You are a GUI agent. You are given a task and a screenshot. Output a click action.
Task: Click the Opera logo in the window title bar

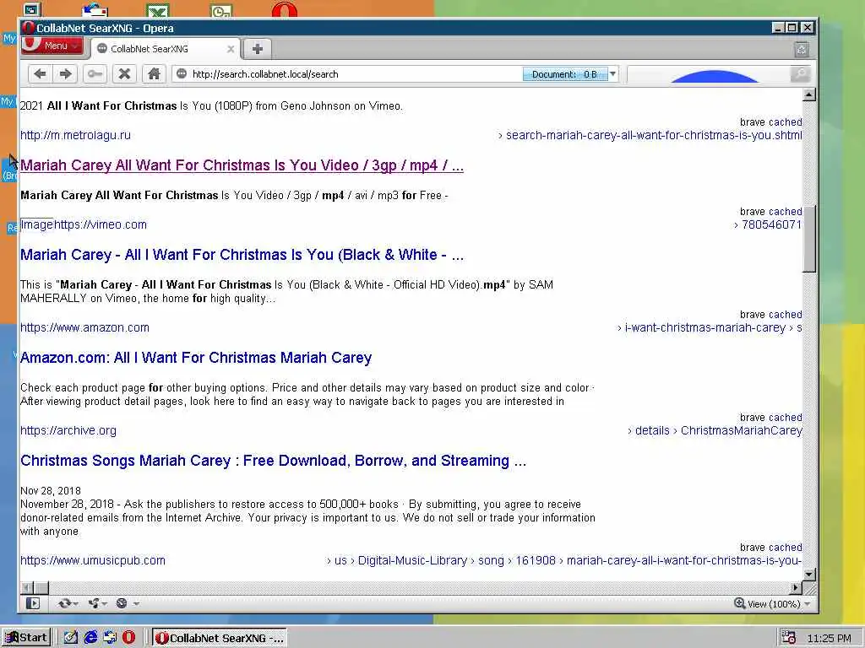coord(28,28)
